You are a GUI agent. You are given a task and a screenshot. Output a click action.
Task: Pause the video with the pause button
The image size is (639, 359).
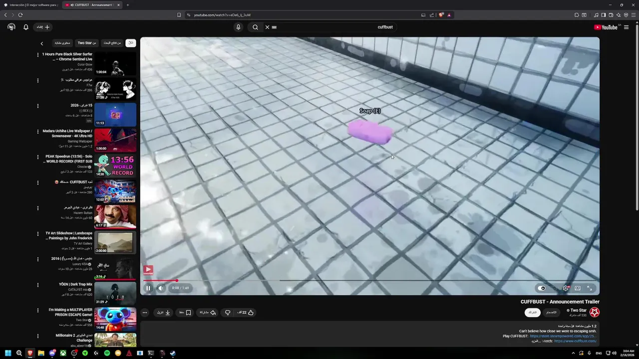[x=148, y=288]
